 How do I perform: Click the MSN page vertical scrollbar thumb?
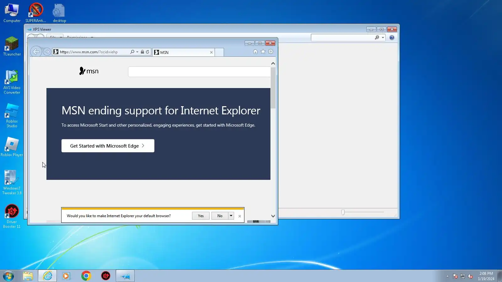pos(273,88)
